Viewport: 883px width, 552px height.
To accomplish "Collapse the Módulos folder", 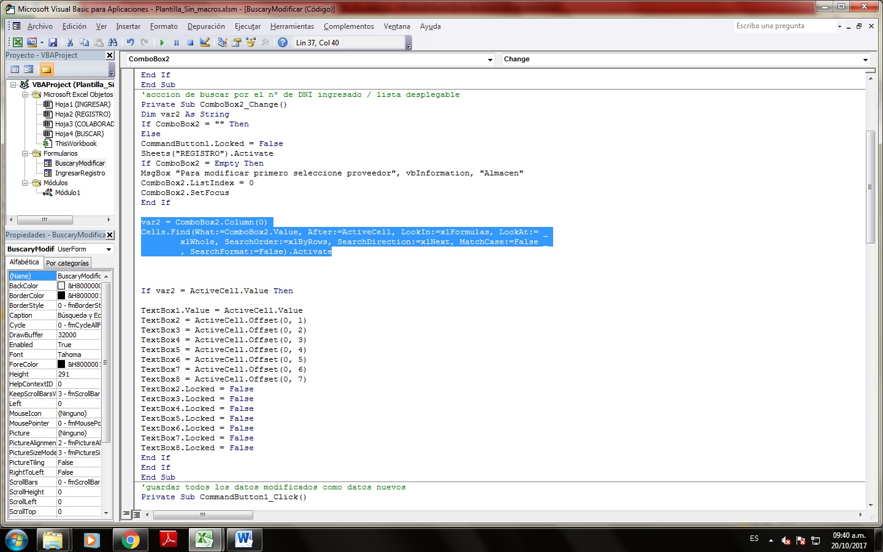I will [25, 183].
